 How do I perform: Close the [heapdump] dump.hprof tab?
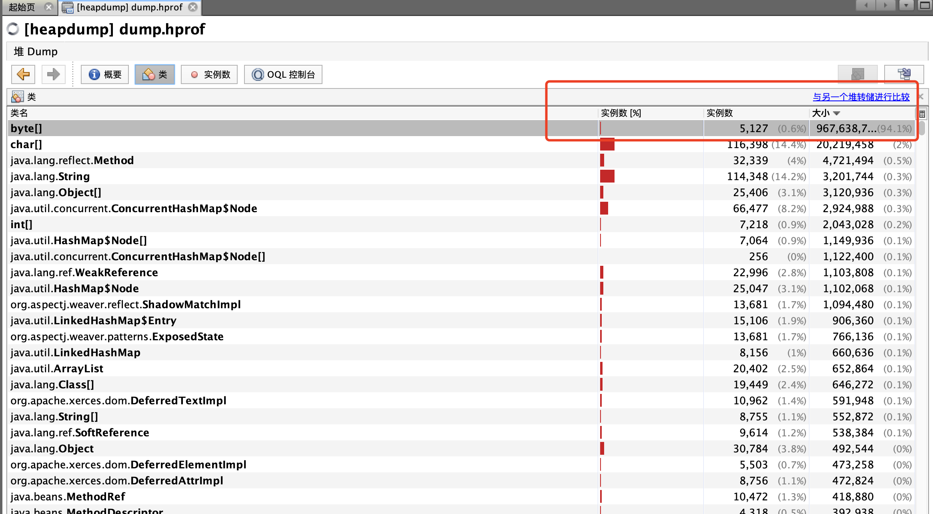pos(193,7)
